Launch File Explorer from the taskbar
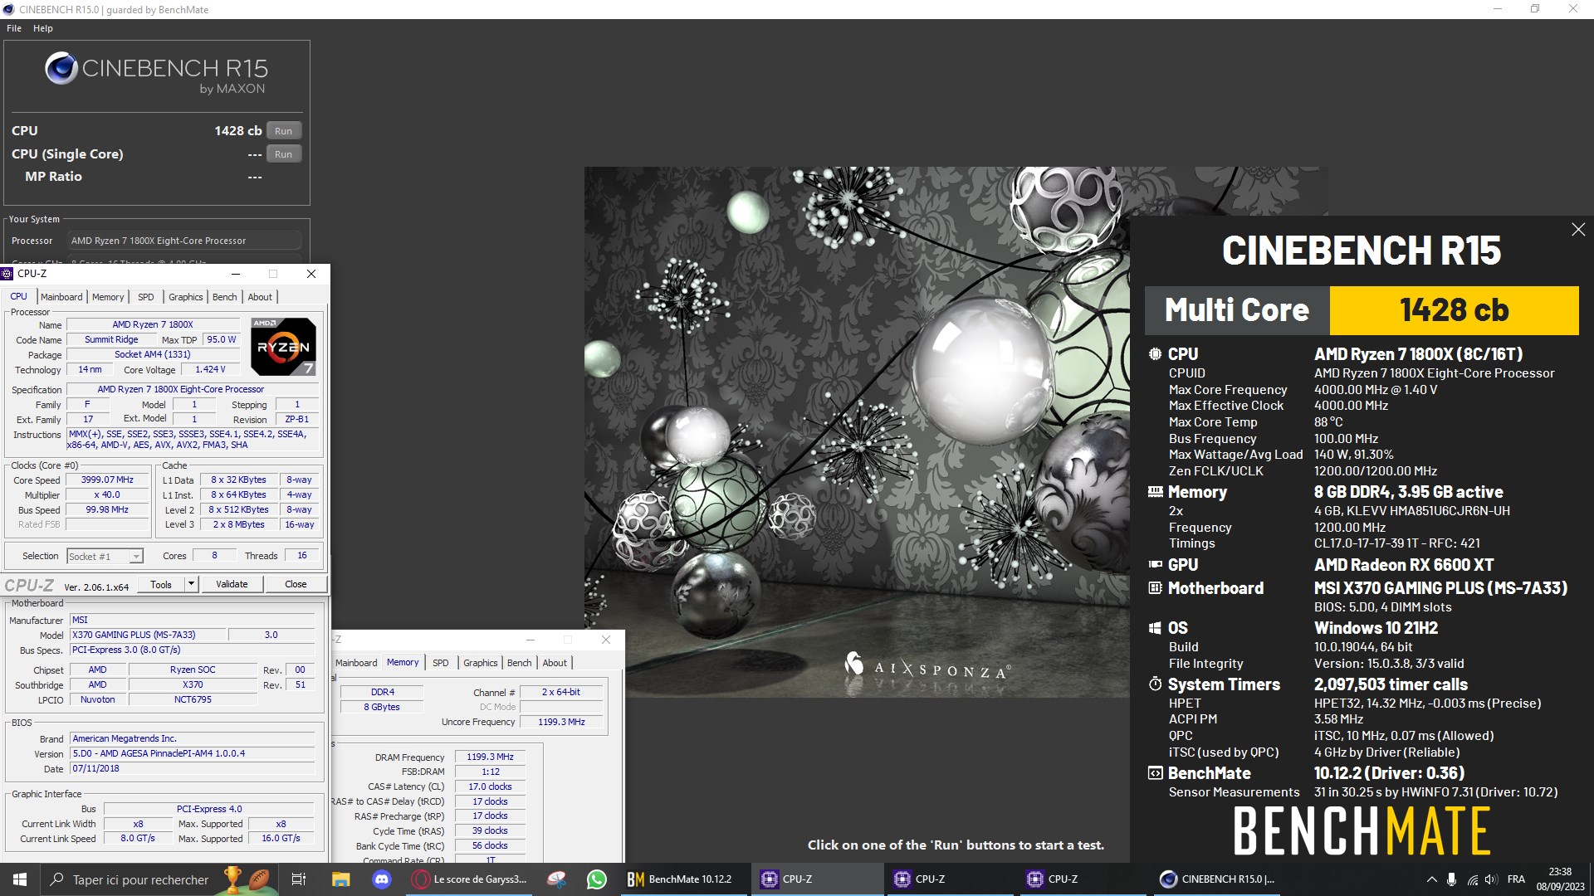 point(340,879)
